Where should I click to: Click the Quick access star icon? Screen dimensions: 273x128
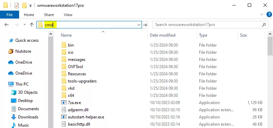(x=11, y=40)
